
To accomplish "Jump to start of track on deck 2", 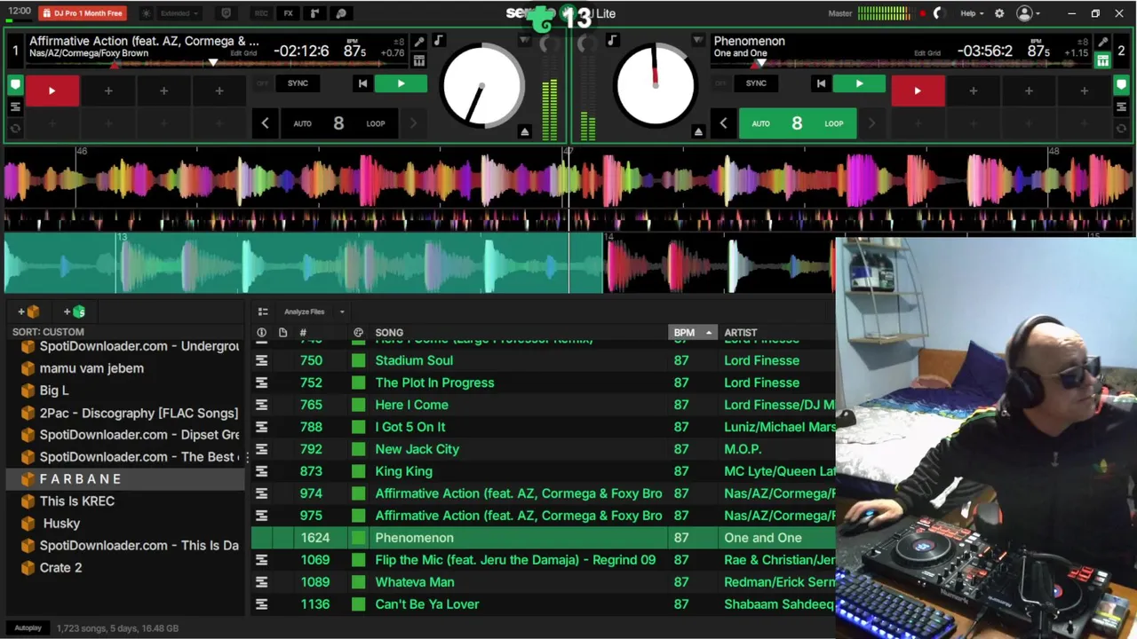I will tap(821, 83).
